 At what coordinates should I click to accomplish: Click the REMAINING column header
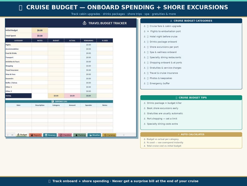point(89,41)
